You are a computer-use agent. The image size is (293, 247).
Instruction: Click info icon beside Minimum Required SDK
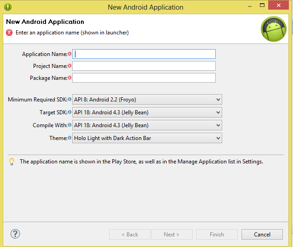tap(69, 99)
